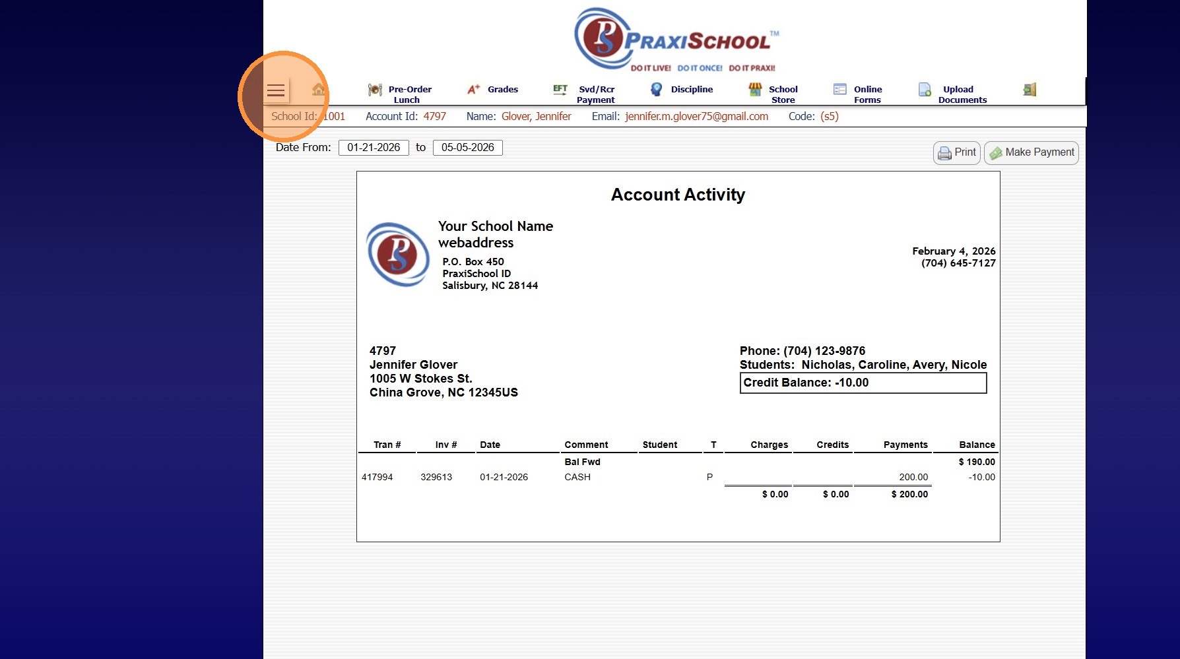Click the CASH comment cell

coord(577,478)
